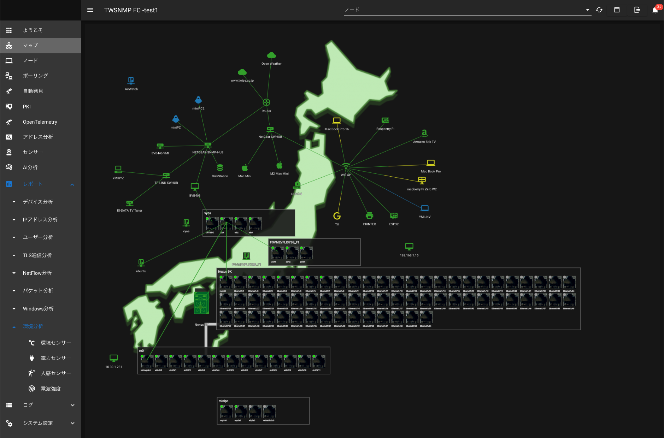Select the Router node icon
The width and height of the screenshot is (664, 438).
pyautogui.click(x=266, y=102)
